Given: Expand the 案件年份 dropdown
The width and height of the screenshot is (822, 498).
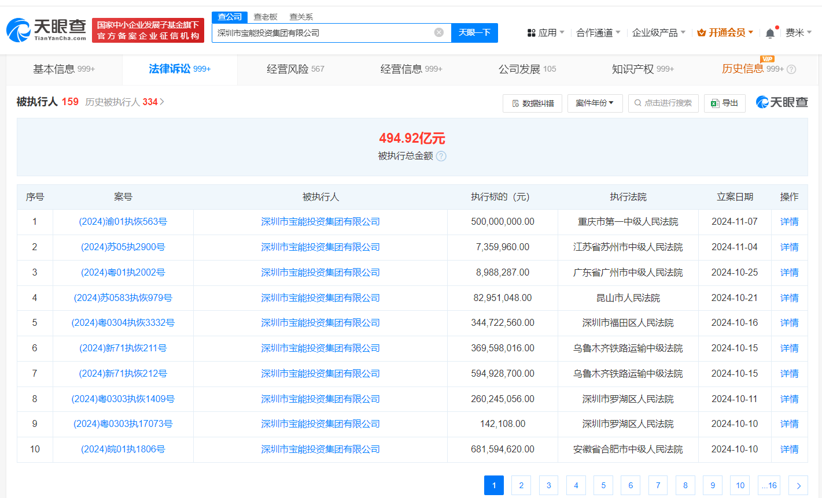Looking at the screenshot, I should (594, 103).
